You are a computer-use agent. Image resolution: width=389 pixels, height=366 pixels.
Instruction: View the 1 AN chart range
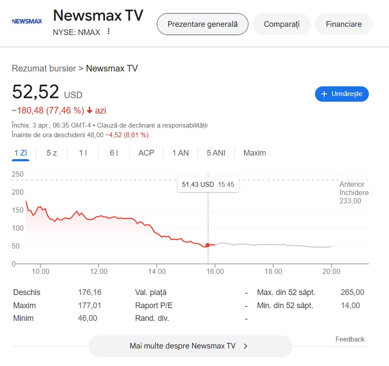coord(180,153)
